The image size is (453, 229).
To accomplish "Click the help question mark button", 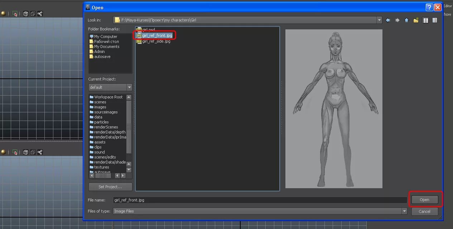I will 429,8.
